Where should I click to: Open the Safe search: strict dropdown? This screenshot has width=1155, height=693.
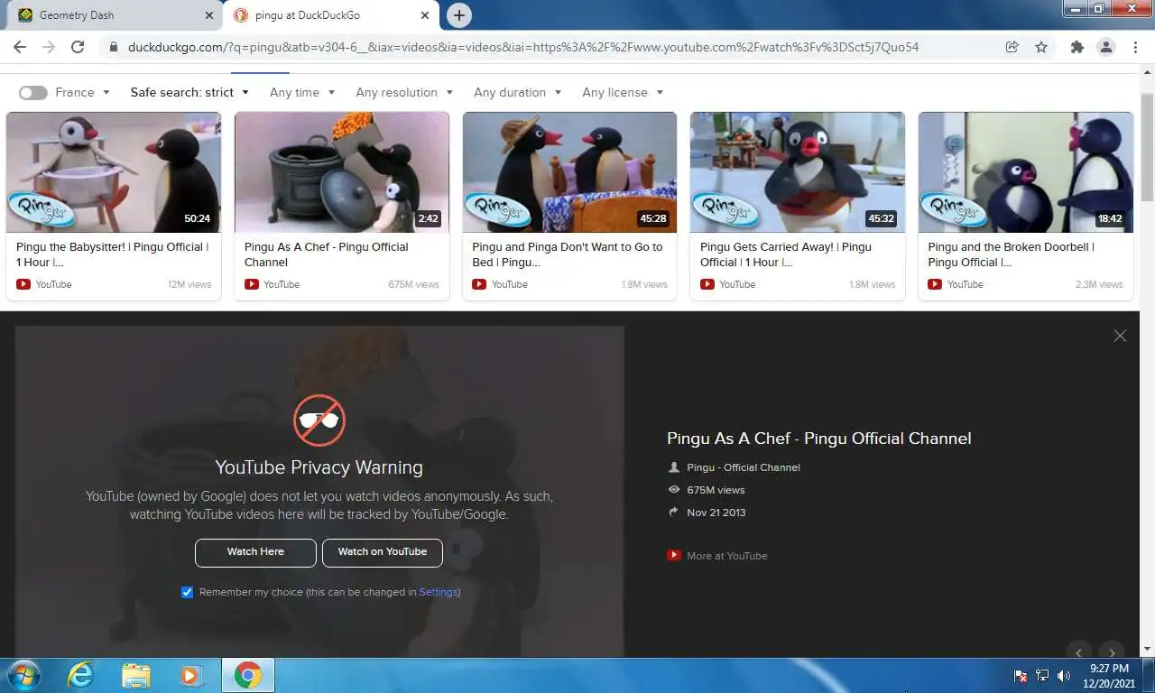pyautogui.click(x=189, y=92)
